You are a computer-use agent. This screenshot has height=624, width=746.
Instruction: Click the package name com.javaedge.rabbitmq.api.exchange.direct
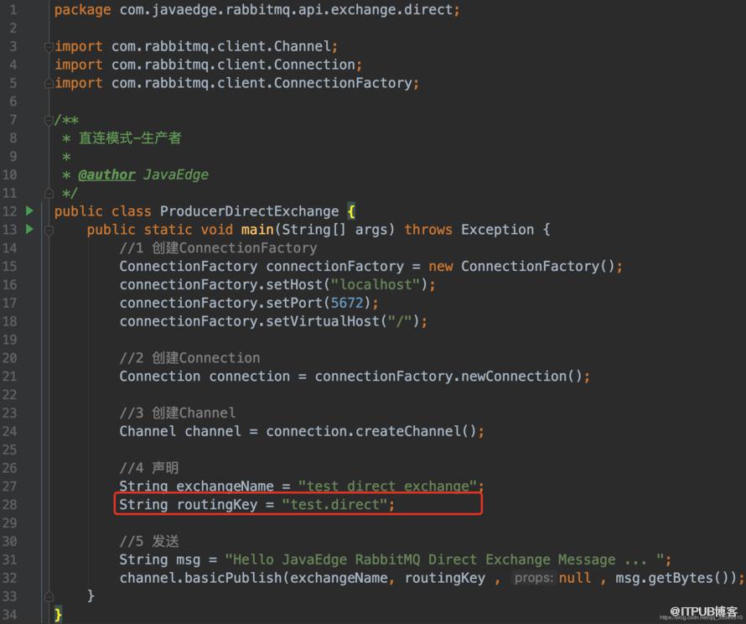tap(286, 9)
